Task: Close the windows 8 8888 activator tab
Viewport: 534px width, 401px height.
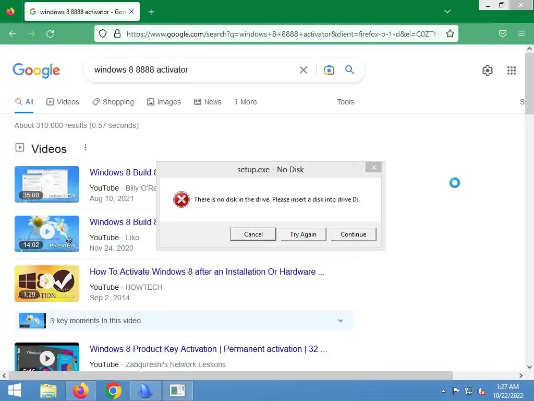Action: [x=131, y=11]
